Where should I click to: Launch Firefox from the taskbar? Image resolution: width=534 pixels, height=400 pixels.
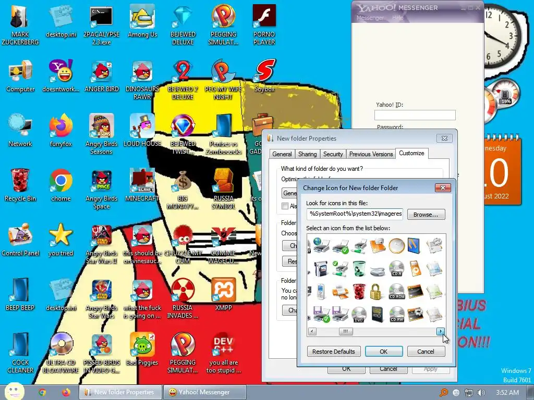click(x=66, y=392)
